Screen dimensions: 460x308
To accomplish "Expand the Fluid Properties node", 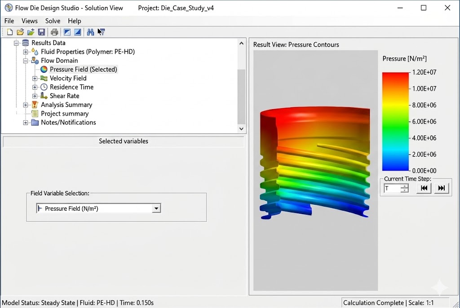I will pyautogui.click(x=26, y=52).
